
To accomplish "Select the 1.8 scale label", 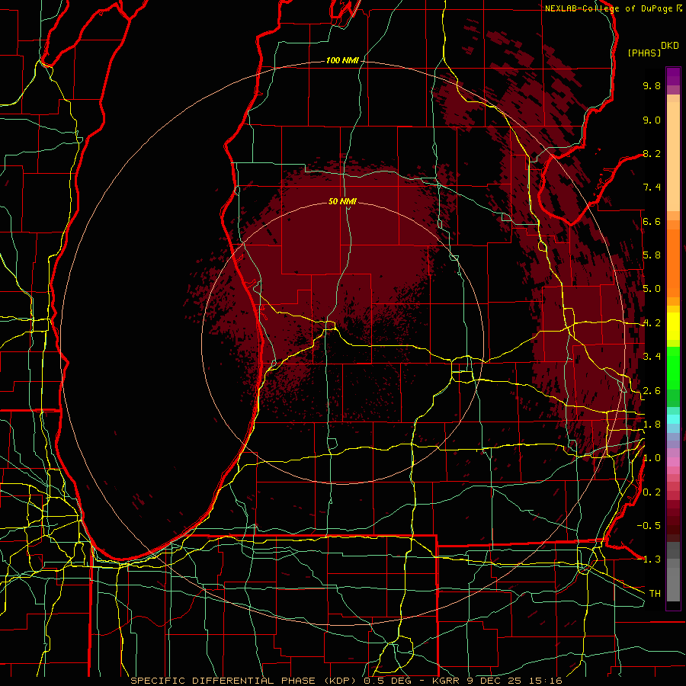I will point(652,425).
